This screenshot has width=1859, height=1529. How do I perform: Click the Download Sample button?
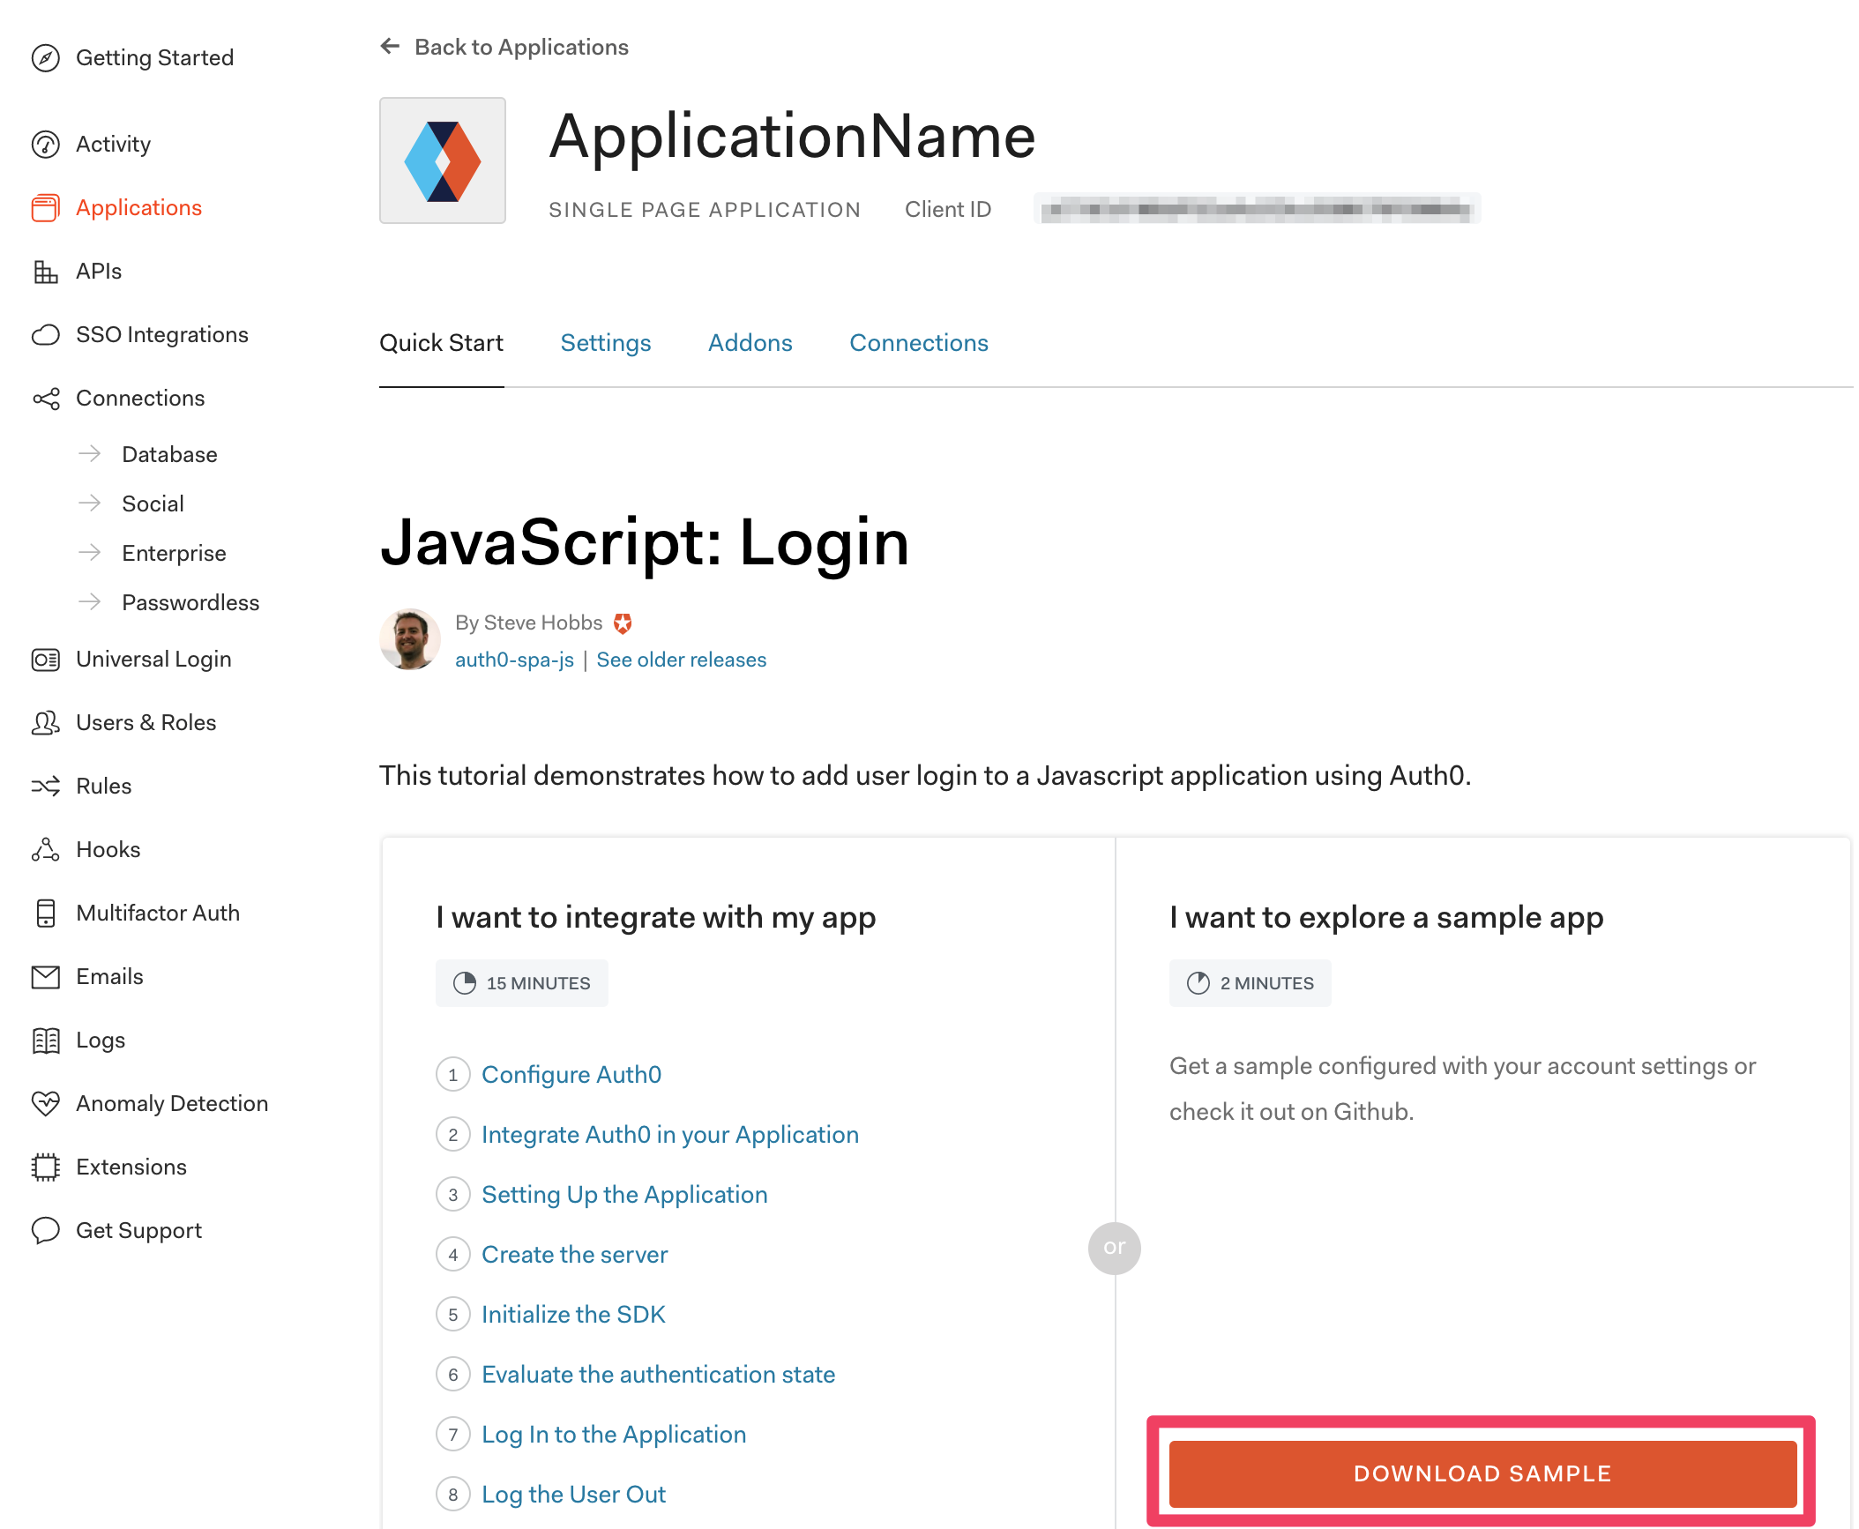click(1482, 1473)
